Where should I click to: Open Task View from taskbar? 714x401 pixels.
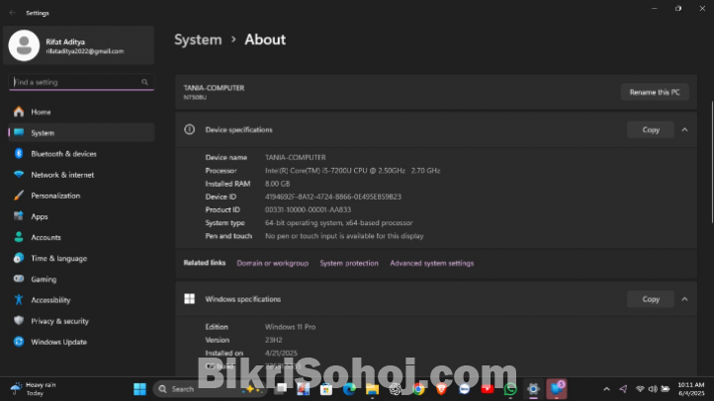(282, 389)
